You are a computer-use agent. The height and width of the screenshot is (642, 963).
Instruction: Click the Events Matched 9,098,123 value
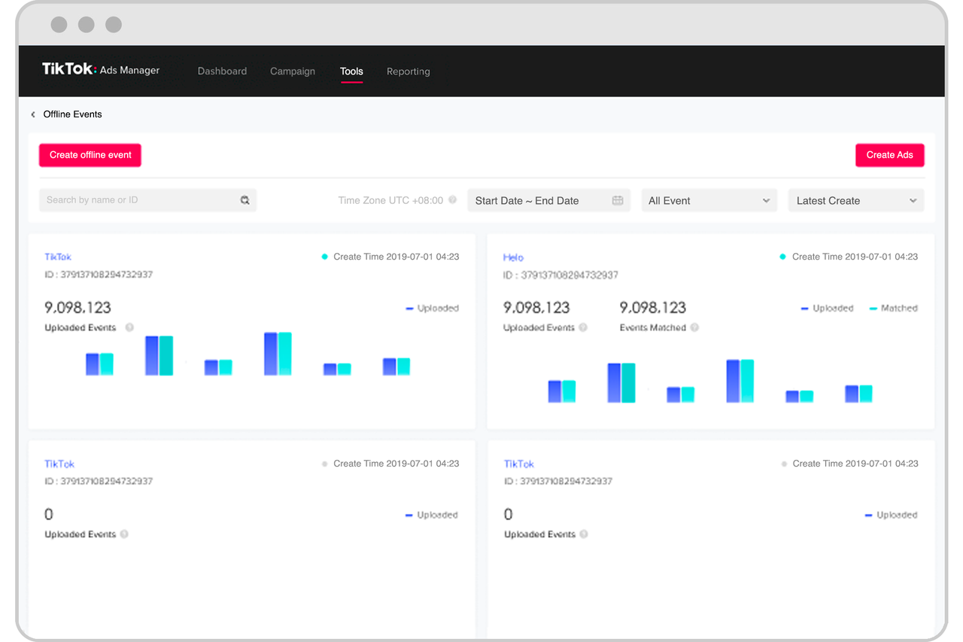653,307
